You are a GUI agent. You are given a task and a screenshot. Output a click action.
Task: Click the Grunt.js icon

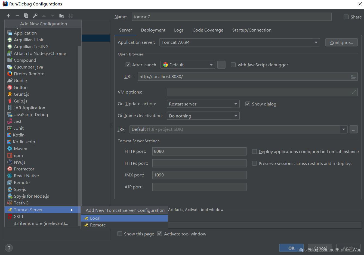tap(10, 94)
